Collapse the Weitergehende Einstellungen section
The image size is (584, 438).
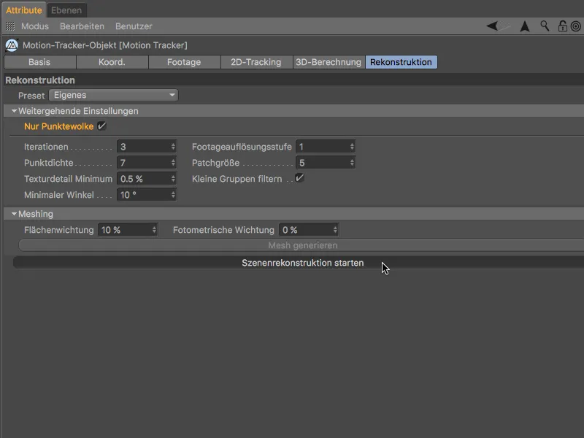coord(14,111)
